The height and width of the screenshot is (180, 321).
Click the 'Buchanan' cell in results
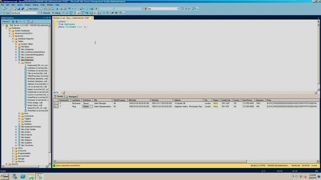(76, 103)
